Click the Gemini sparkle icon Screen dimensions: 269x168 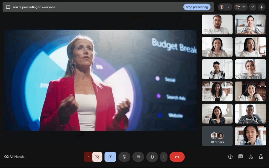coord(261,7)
